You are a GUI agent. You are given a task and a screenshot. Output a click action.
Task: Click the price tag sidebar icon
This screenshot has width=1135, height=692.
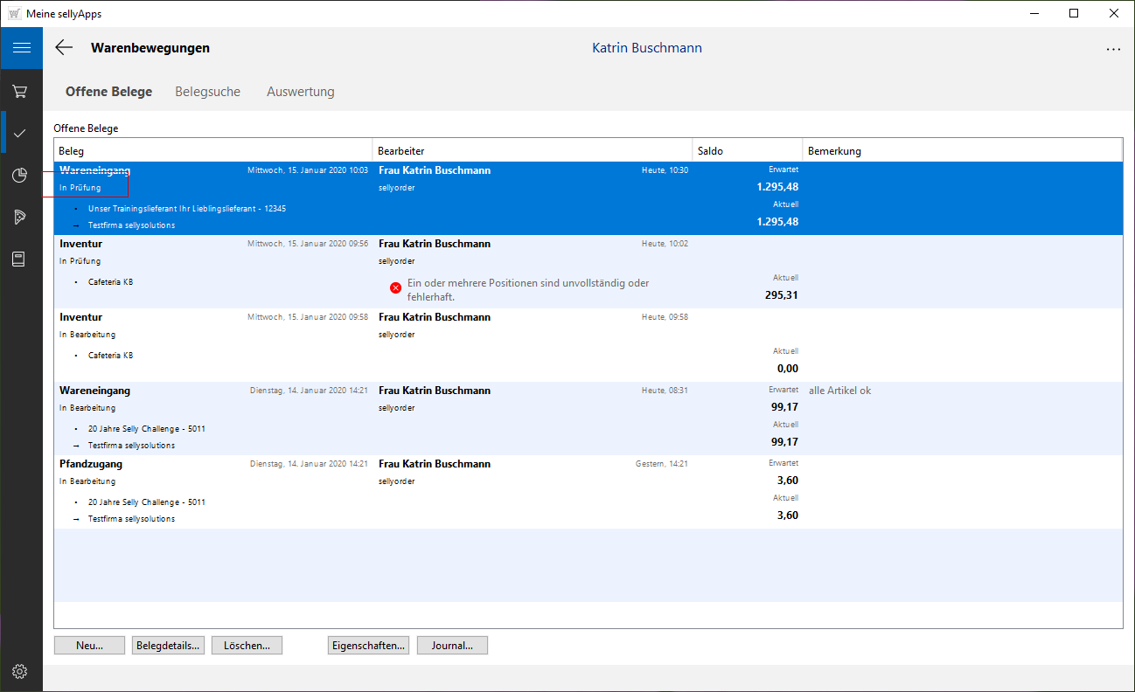21,218
